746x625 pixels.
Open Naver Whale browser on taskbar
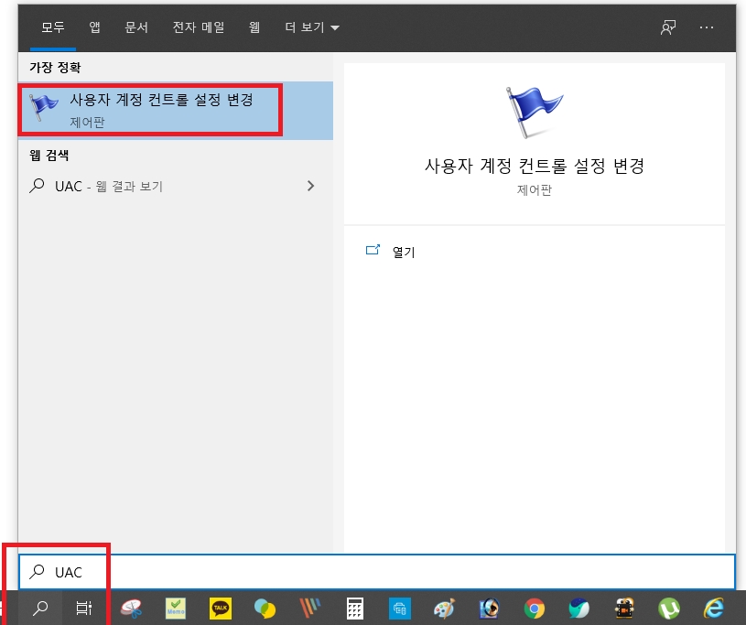pos(579,609)
